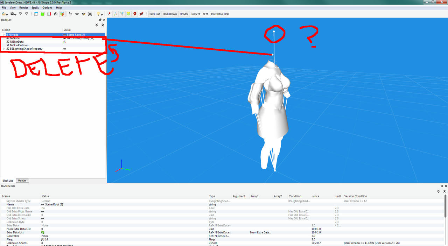The width and height of the screenshot is (448, 246).
Task: Click the Undo arrow icon
Action: (x=20, y=14)
